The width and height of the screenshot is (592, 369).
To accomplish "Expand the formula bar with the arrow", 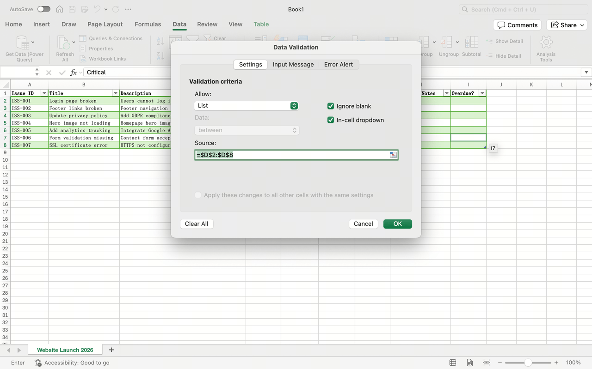I will (x=586, y=73).
